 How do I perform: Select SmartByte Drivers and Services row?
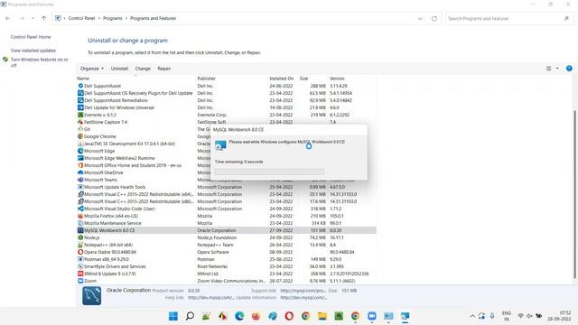tap(226, 266)
